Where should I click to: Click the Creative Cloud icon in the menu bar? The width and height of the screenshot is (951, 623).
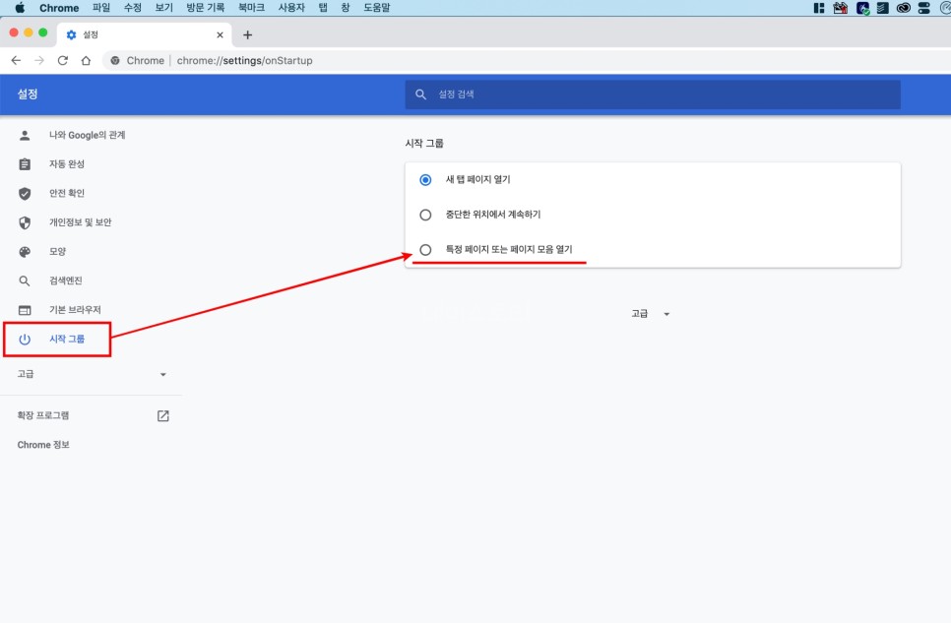903,7
